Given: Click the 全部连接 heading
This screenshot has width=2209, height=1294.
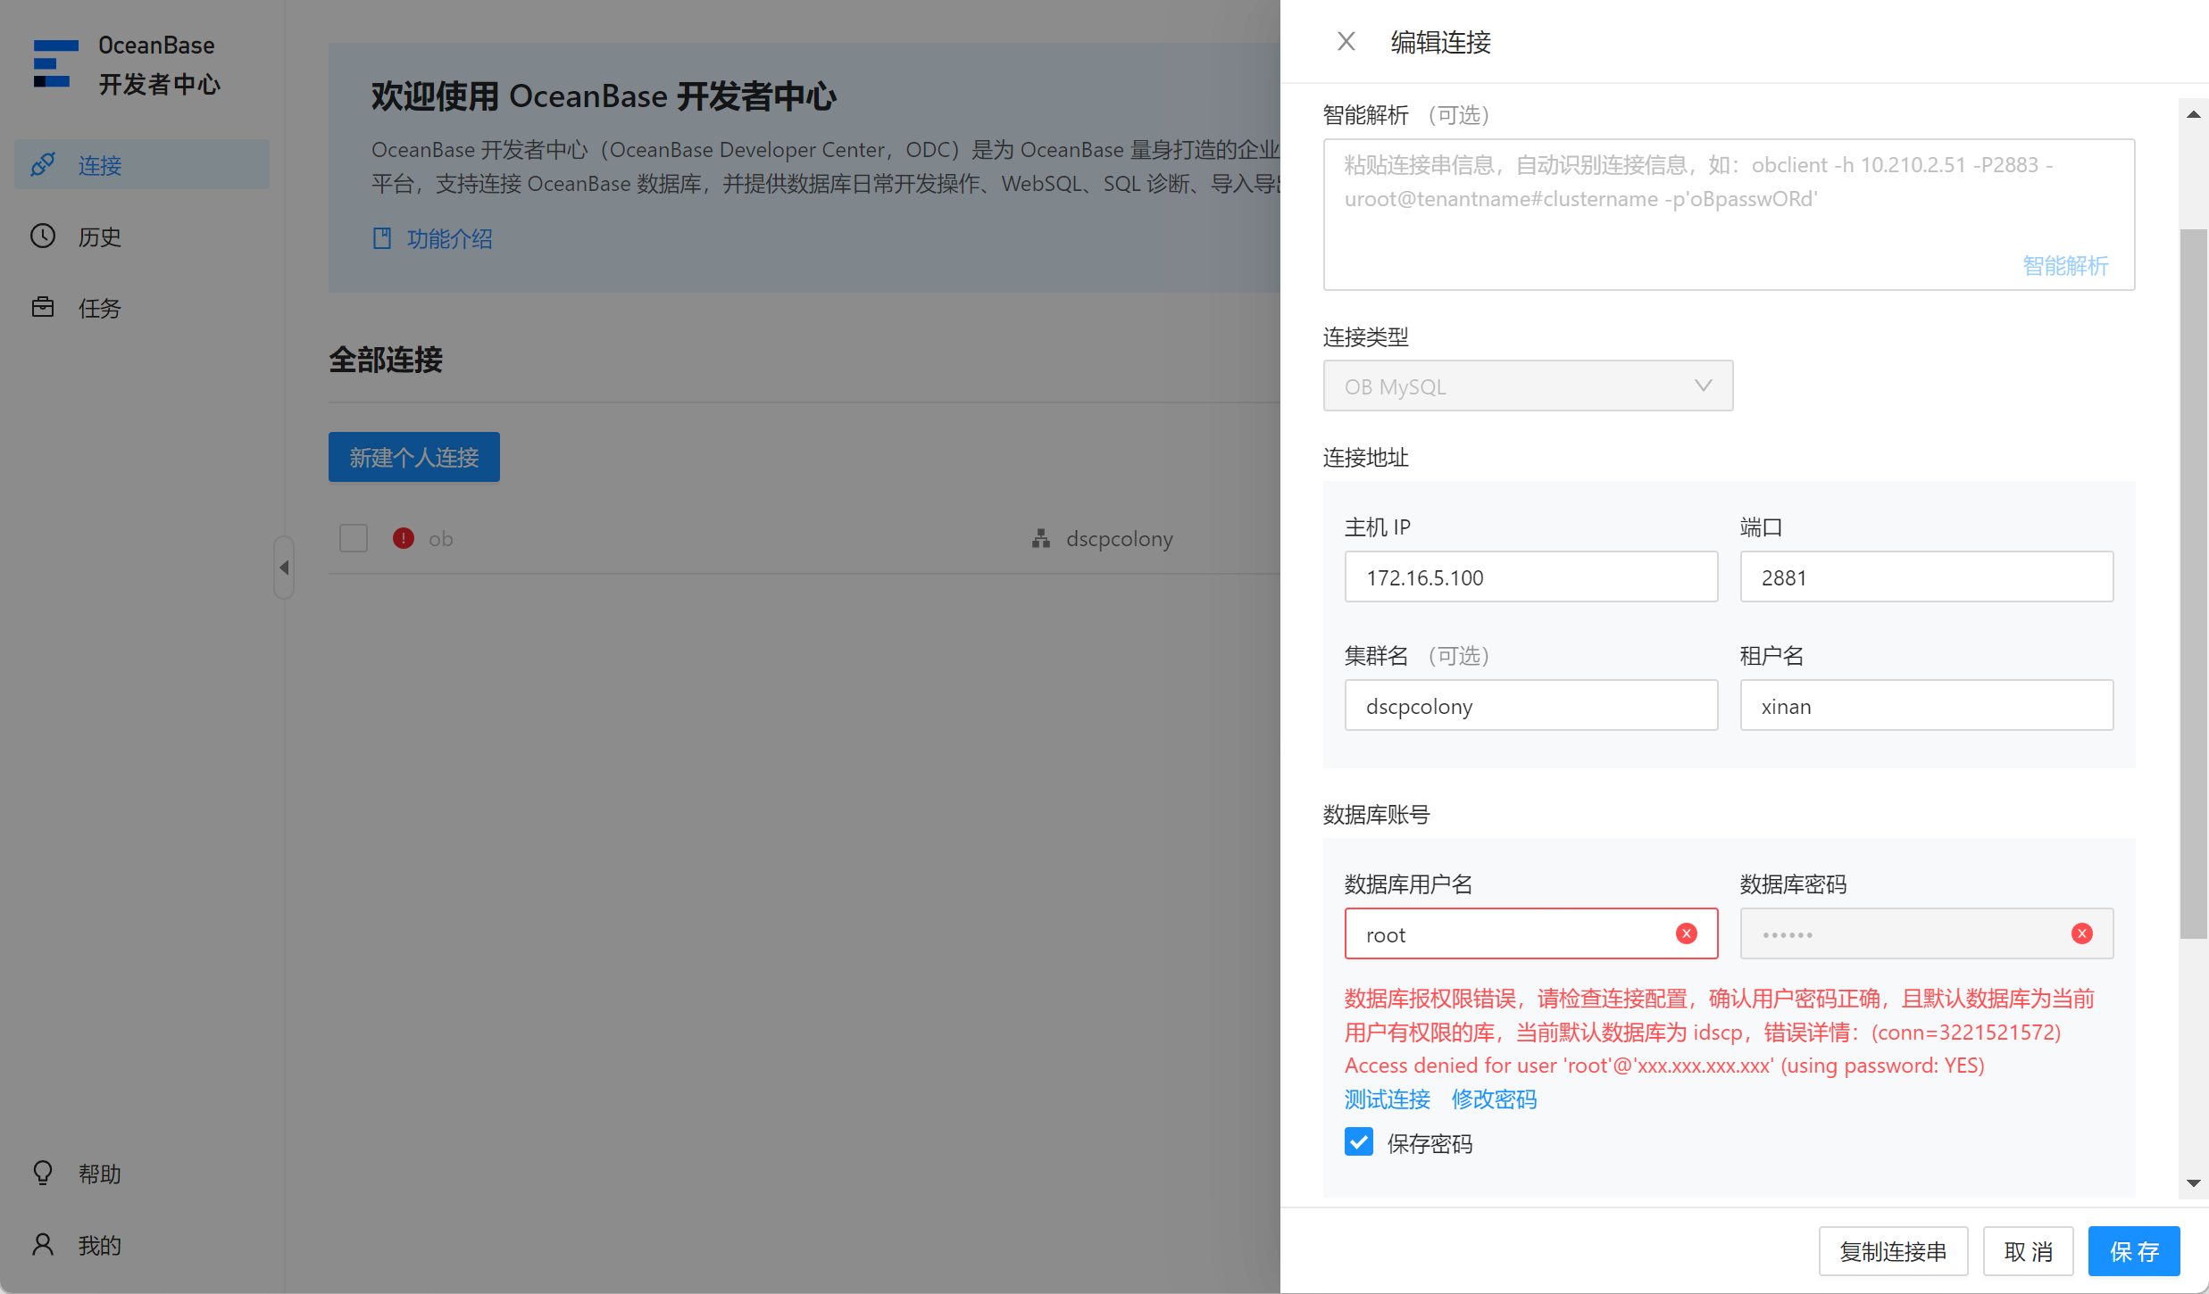Looking at the screenshot, I should (386, 360).
